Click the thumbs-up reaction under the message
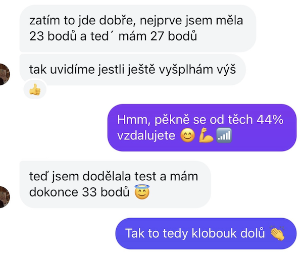 tap(35, 89)
